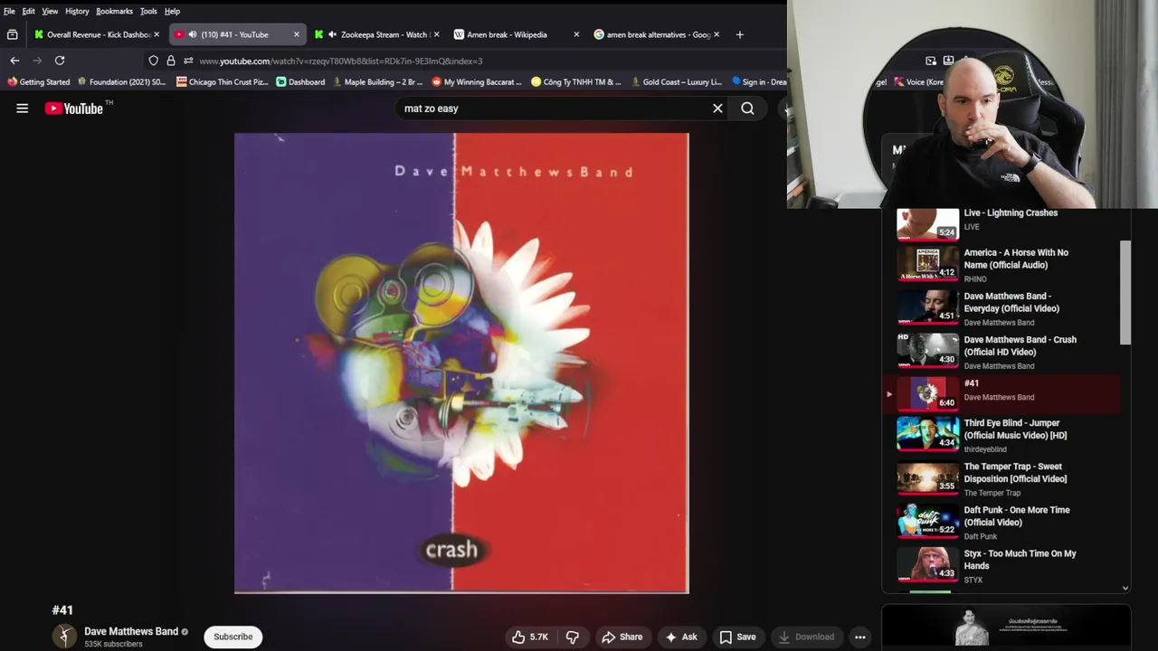The image size is (1158, 651).
Task: Play Dave Matthews Band - Crush video
Action: click(x=1002, y=352)
